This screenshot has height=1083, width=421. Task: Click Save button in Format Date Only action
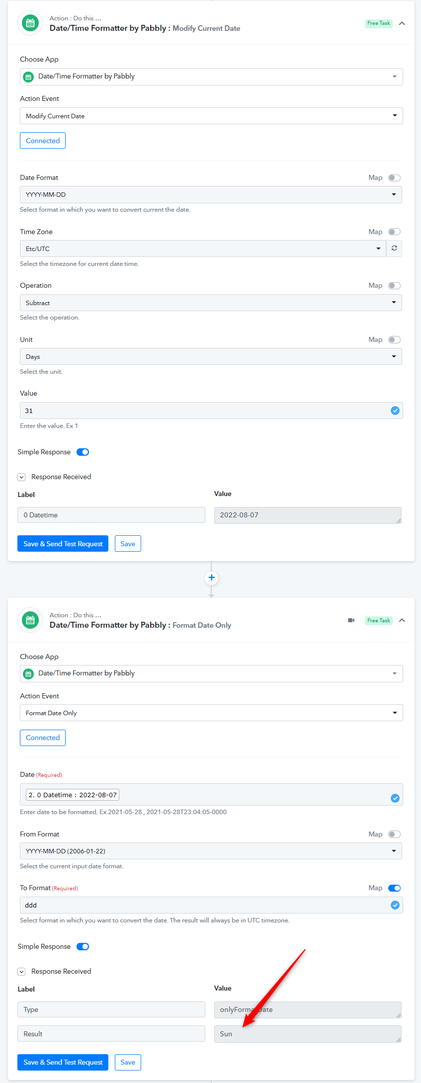pyautogui.click(x=128, y=1062)
